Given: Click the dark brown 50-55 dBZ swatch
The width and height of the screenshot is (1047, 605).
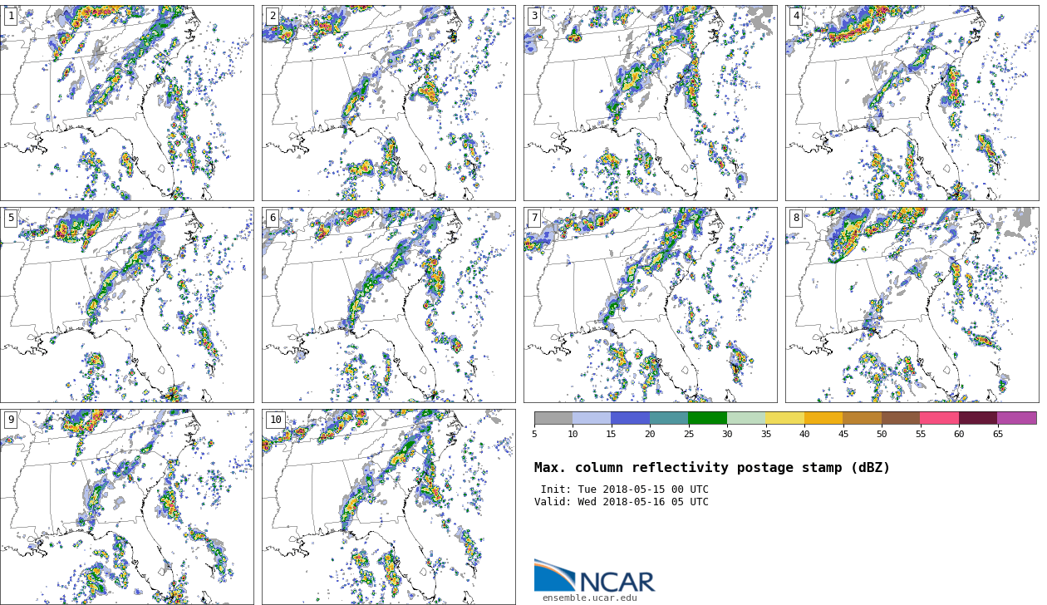Looking at the screenshot, I should tap(901, 418).
